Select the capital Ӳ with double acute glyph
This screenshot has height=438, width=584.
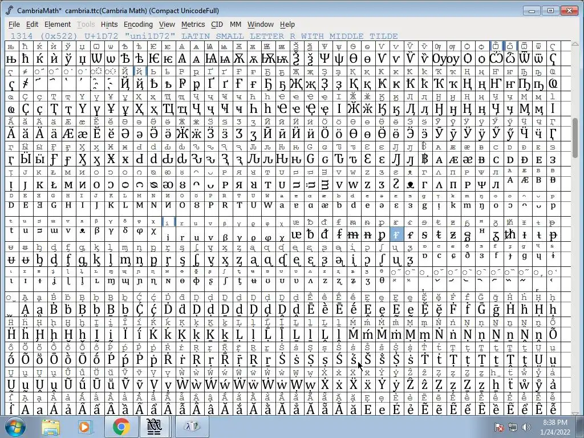496,133
